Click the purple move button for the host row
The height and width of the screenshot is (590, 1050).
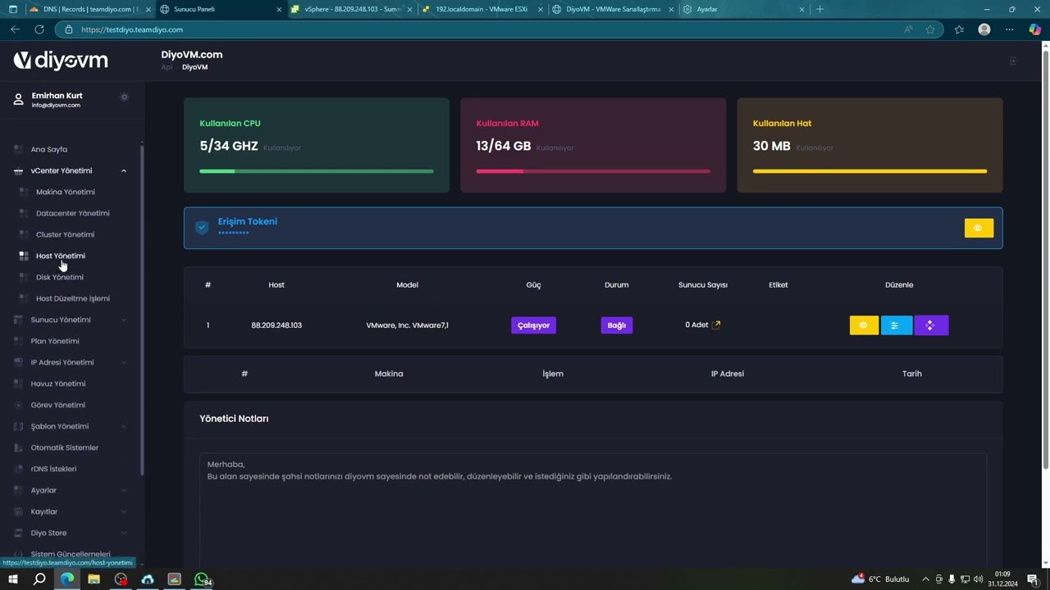pos(931,325)
